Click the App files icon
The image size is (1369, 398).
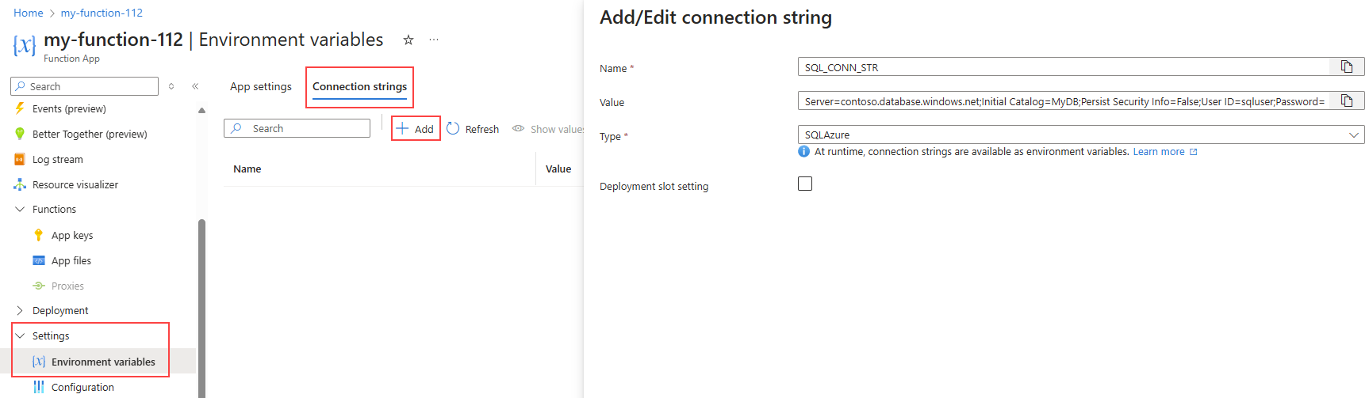[39, 260]
